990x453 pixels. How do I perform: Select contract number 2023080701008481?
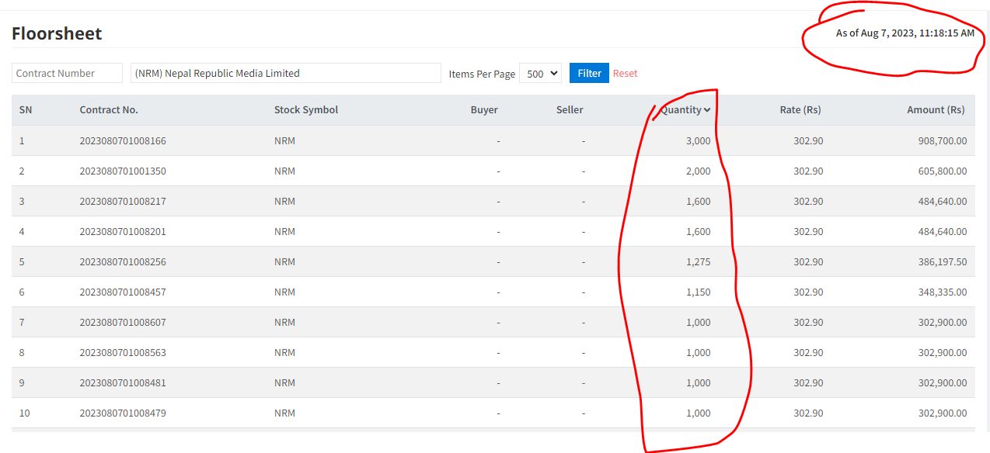pyautogui.click(x=123, y=382)
